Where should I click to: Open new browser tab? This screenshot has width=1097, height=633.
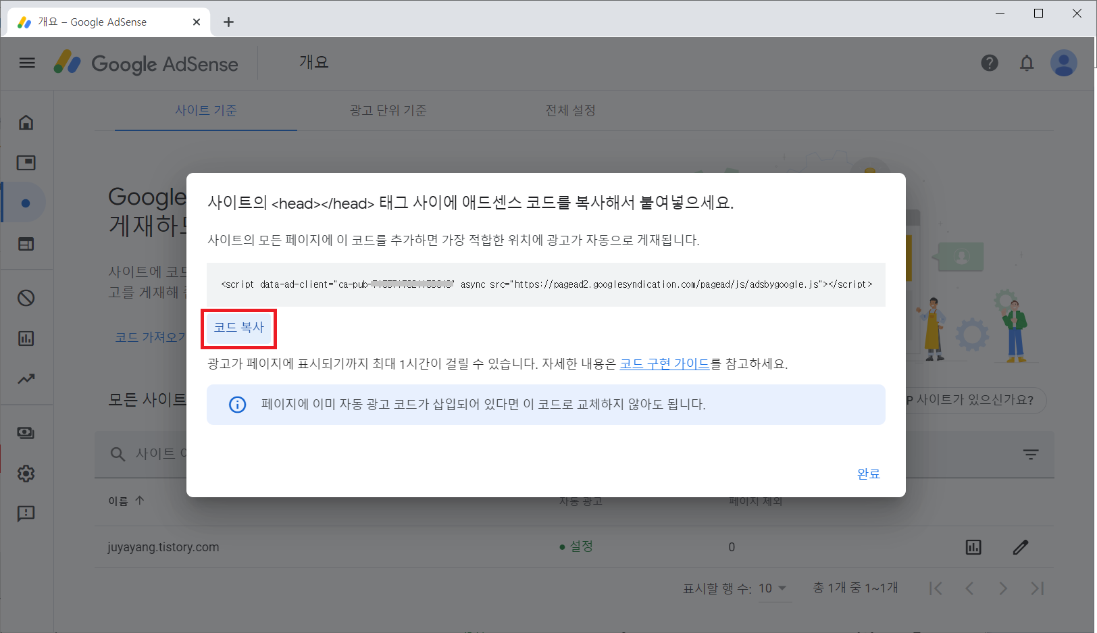[x=229, y=22]
